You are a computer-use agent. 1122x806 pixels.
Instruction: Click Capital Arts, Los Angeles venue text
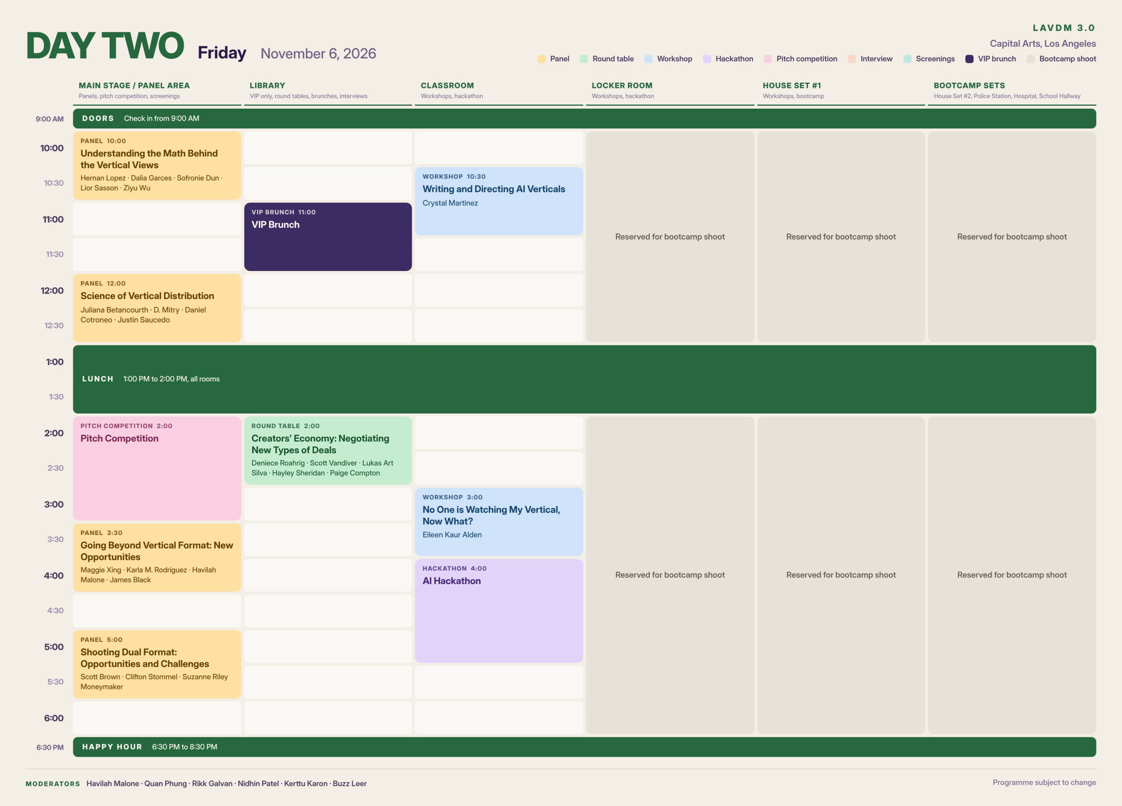[1043, 43]
